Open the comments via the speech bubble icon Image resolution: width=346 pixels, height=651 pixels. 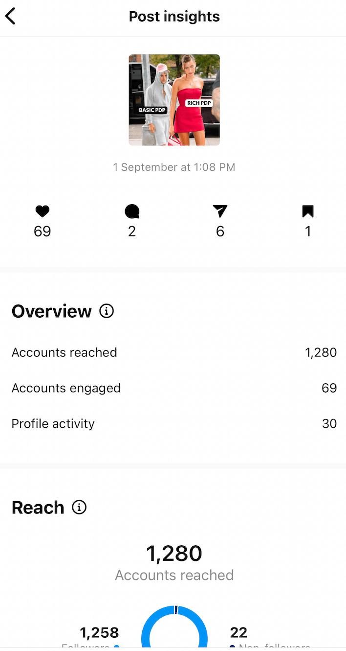[131, 211]
